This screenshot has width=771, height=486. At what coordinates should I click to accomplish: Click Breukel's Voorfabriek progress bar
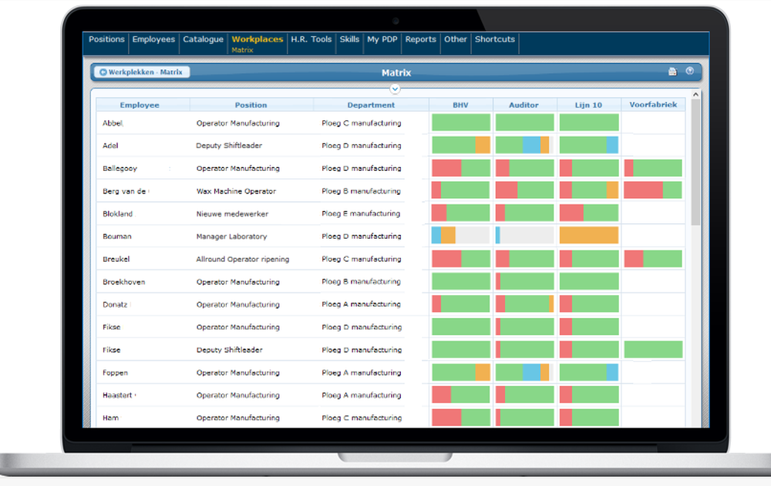(652, 259)
